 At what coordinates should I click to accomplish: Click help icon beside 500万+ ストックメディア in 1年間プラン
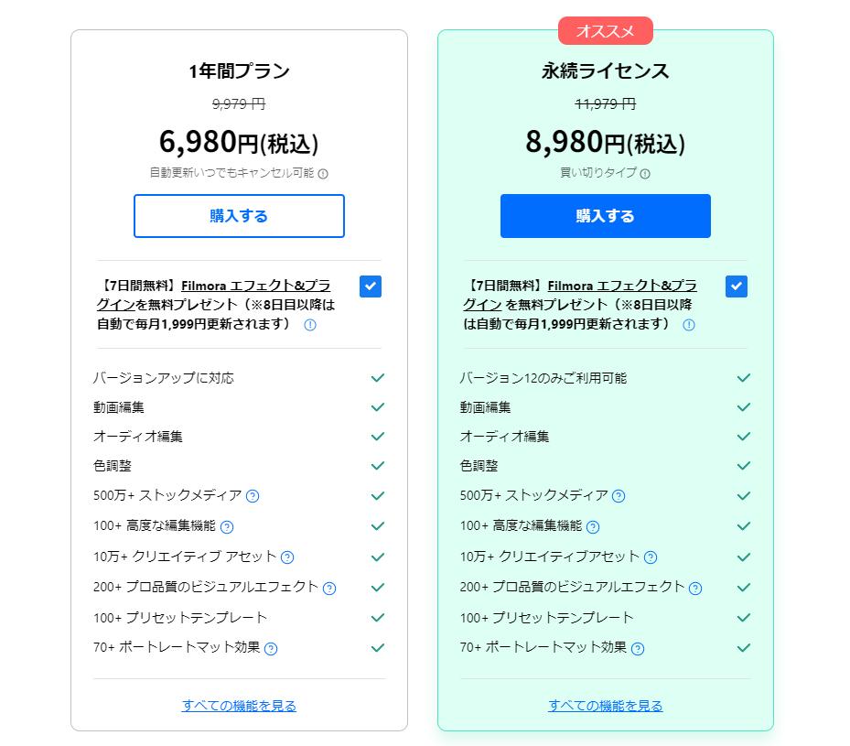coord(253,496)
